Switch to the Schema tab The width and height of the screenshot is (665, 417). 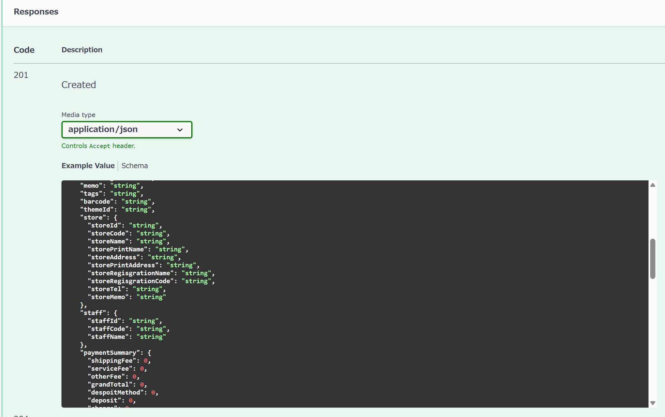click(134, 166)
